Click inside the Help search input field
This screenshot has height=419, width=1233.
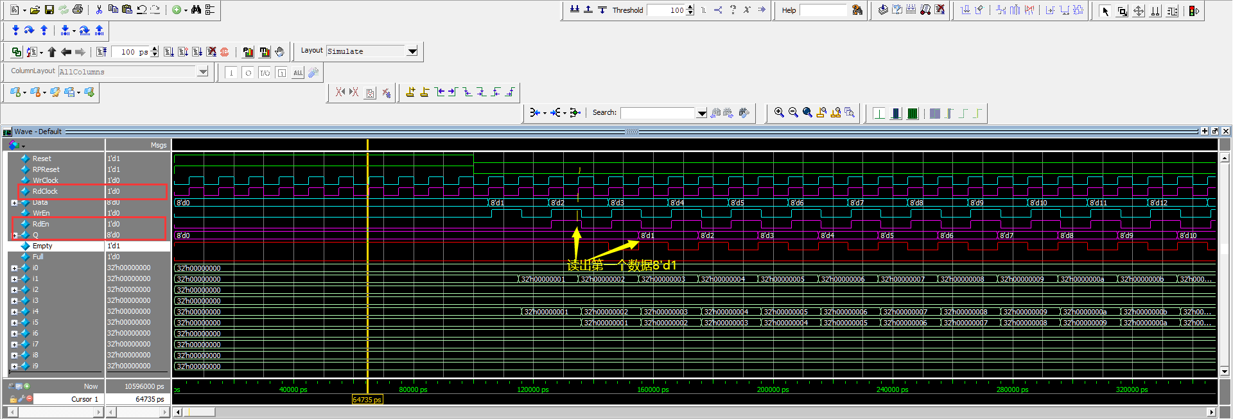(x=823, y=10)
